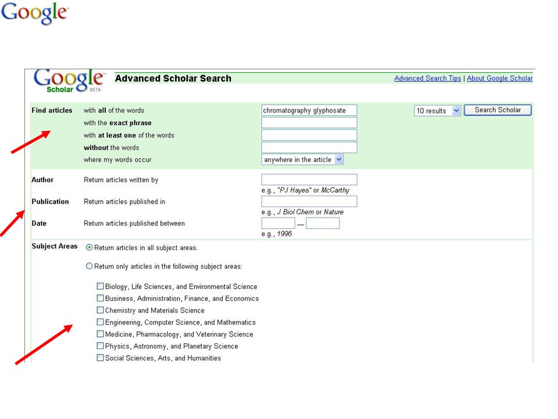Viewport: 558px width, 419px height.
Task: Click the 'Author' label
Action: (x=42, y=180)
